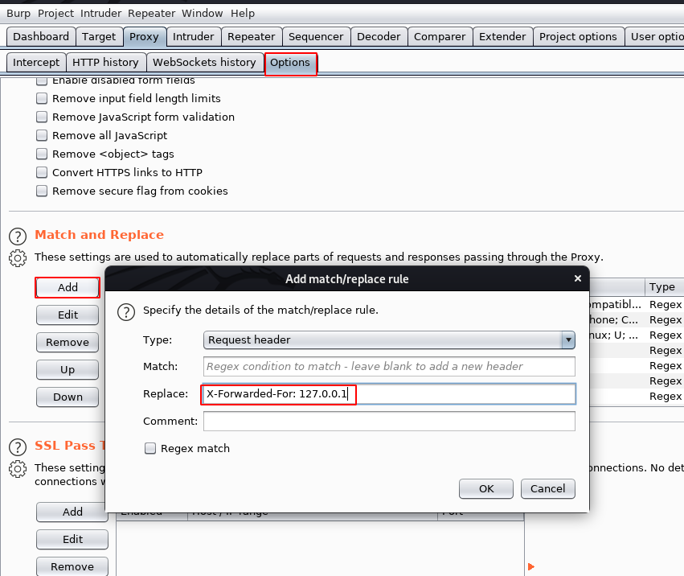Open the Project menu
The image size is (684, 576).
[x=55, y=14]
